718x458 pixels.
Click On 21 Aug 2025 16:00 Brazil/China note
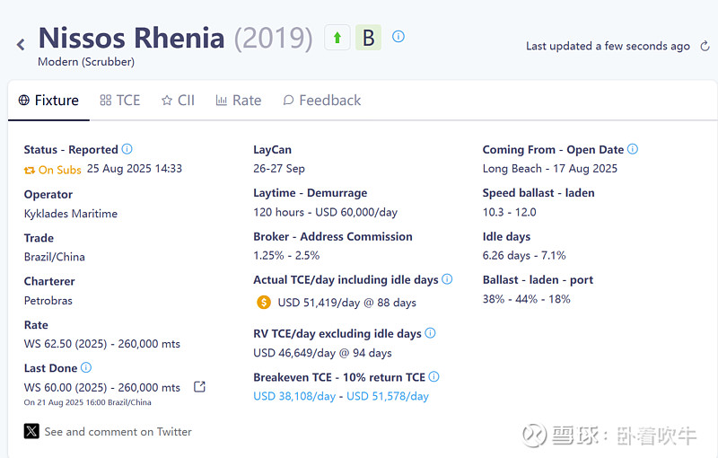point(87,402)
